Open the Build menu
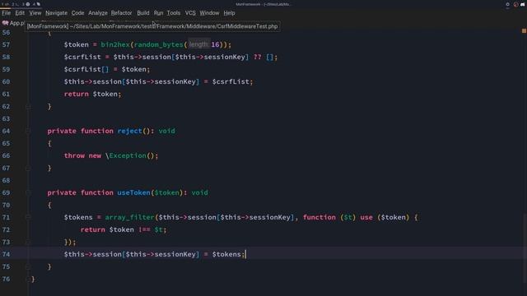Viewport: 527px width, 296px height. [x=142, y=13]
